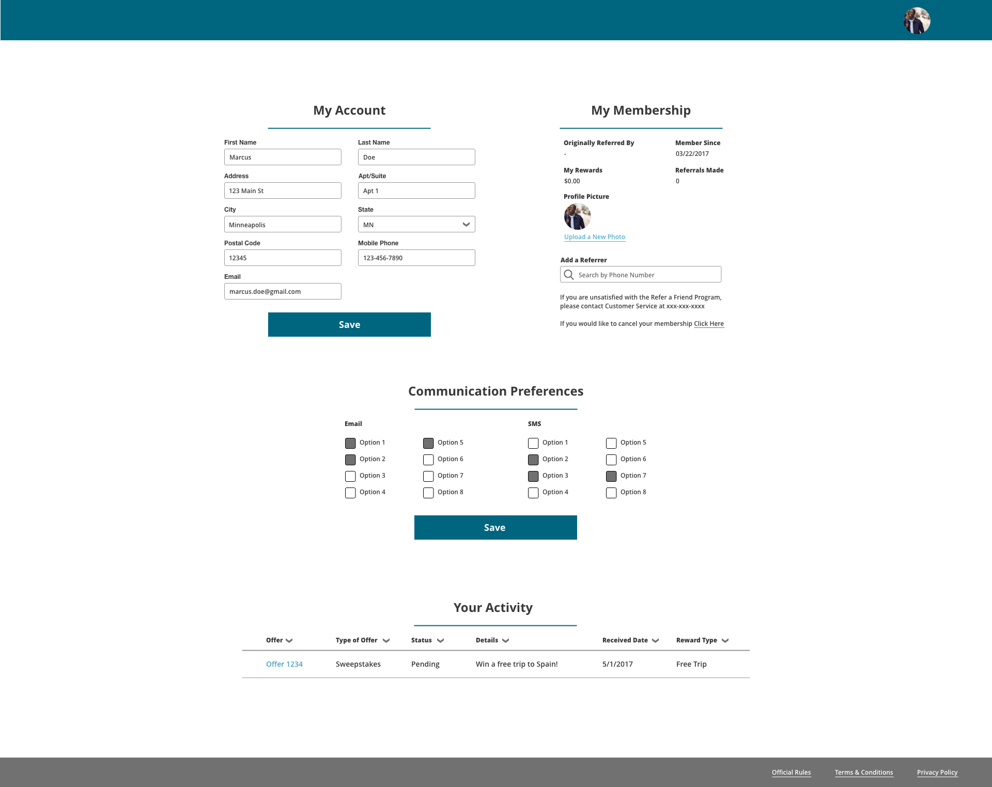Focus the Mobile Phone input field

[x=416, y=258]
